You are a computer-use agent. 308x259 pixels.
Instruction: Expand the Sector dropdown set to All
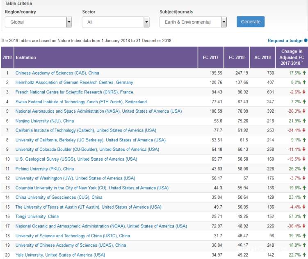116,22
